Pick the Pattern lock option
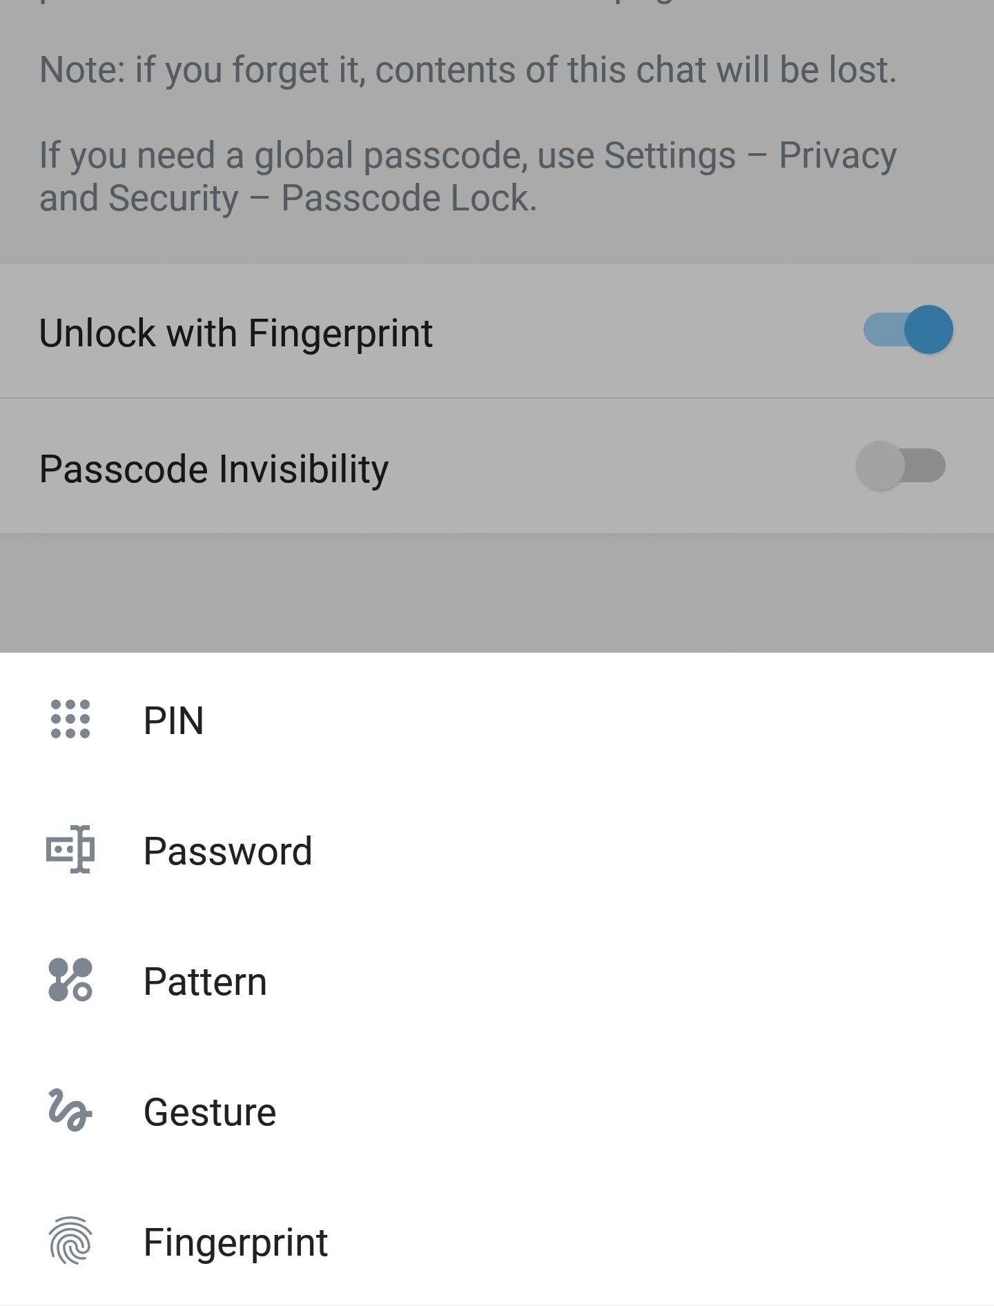This screenshot has width=994, height=1306. click(205, 981)
